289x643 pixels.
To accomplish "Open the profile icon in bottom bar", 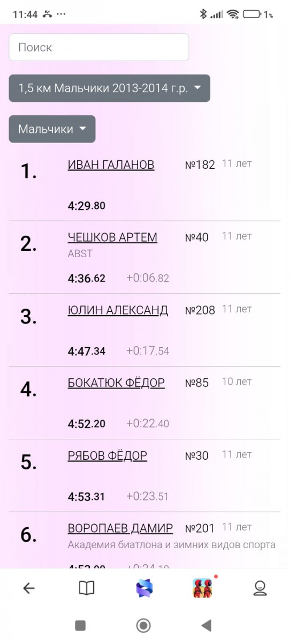I will (260, 588).
